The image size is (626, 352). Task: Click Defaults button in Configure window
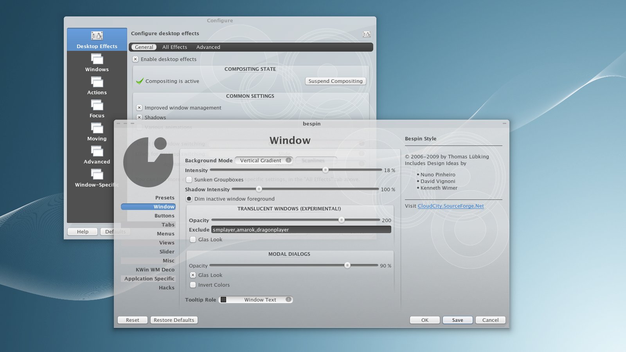tap(115, 232)
